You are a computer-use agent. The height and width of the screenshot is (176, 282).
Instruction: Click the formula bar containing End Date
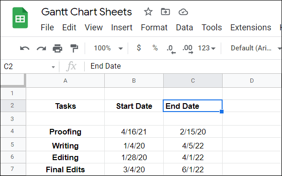[x=183, y=66]
